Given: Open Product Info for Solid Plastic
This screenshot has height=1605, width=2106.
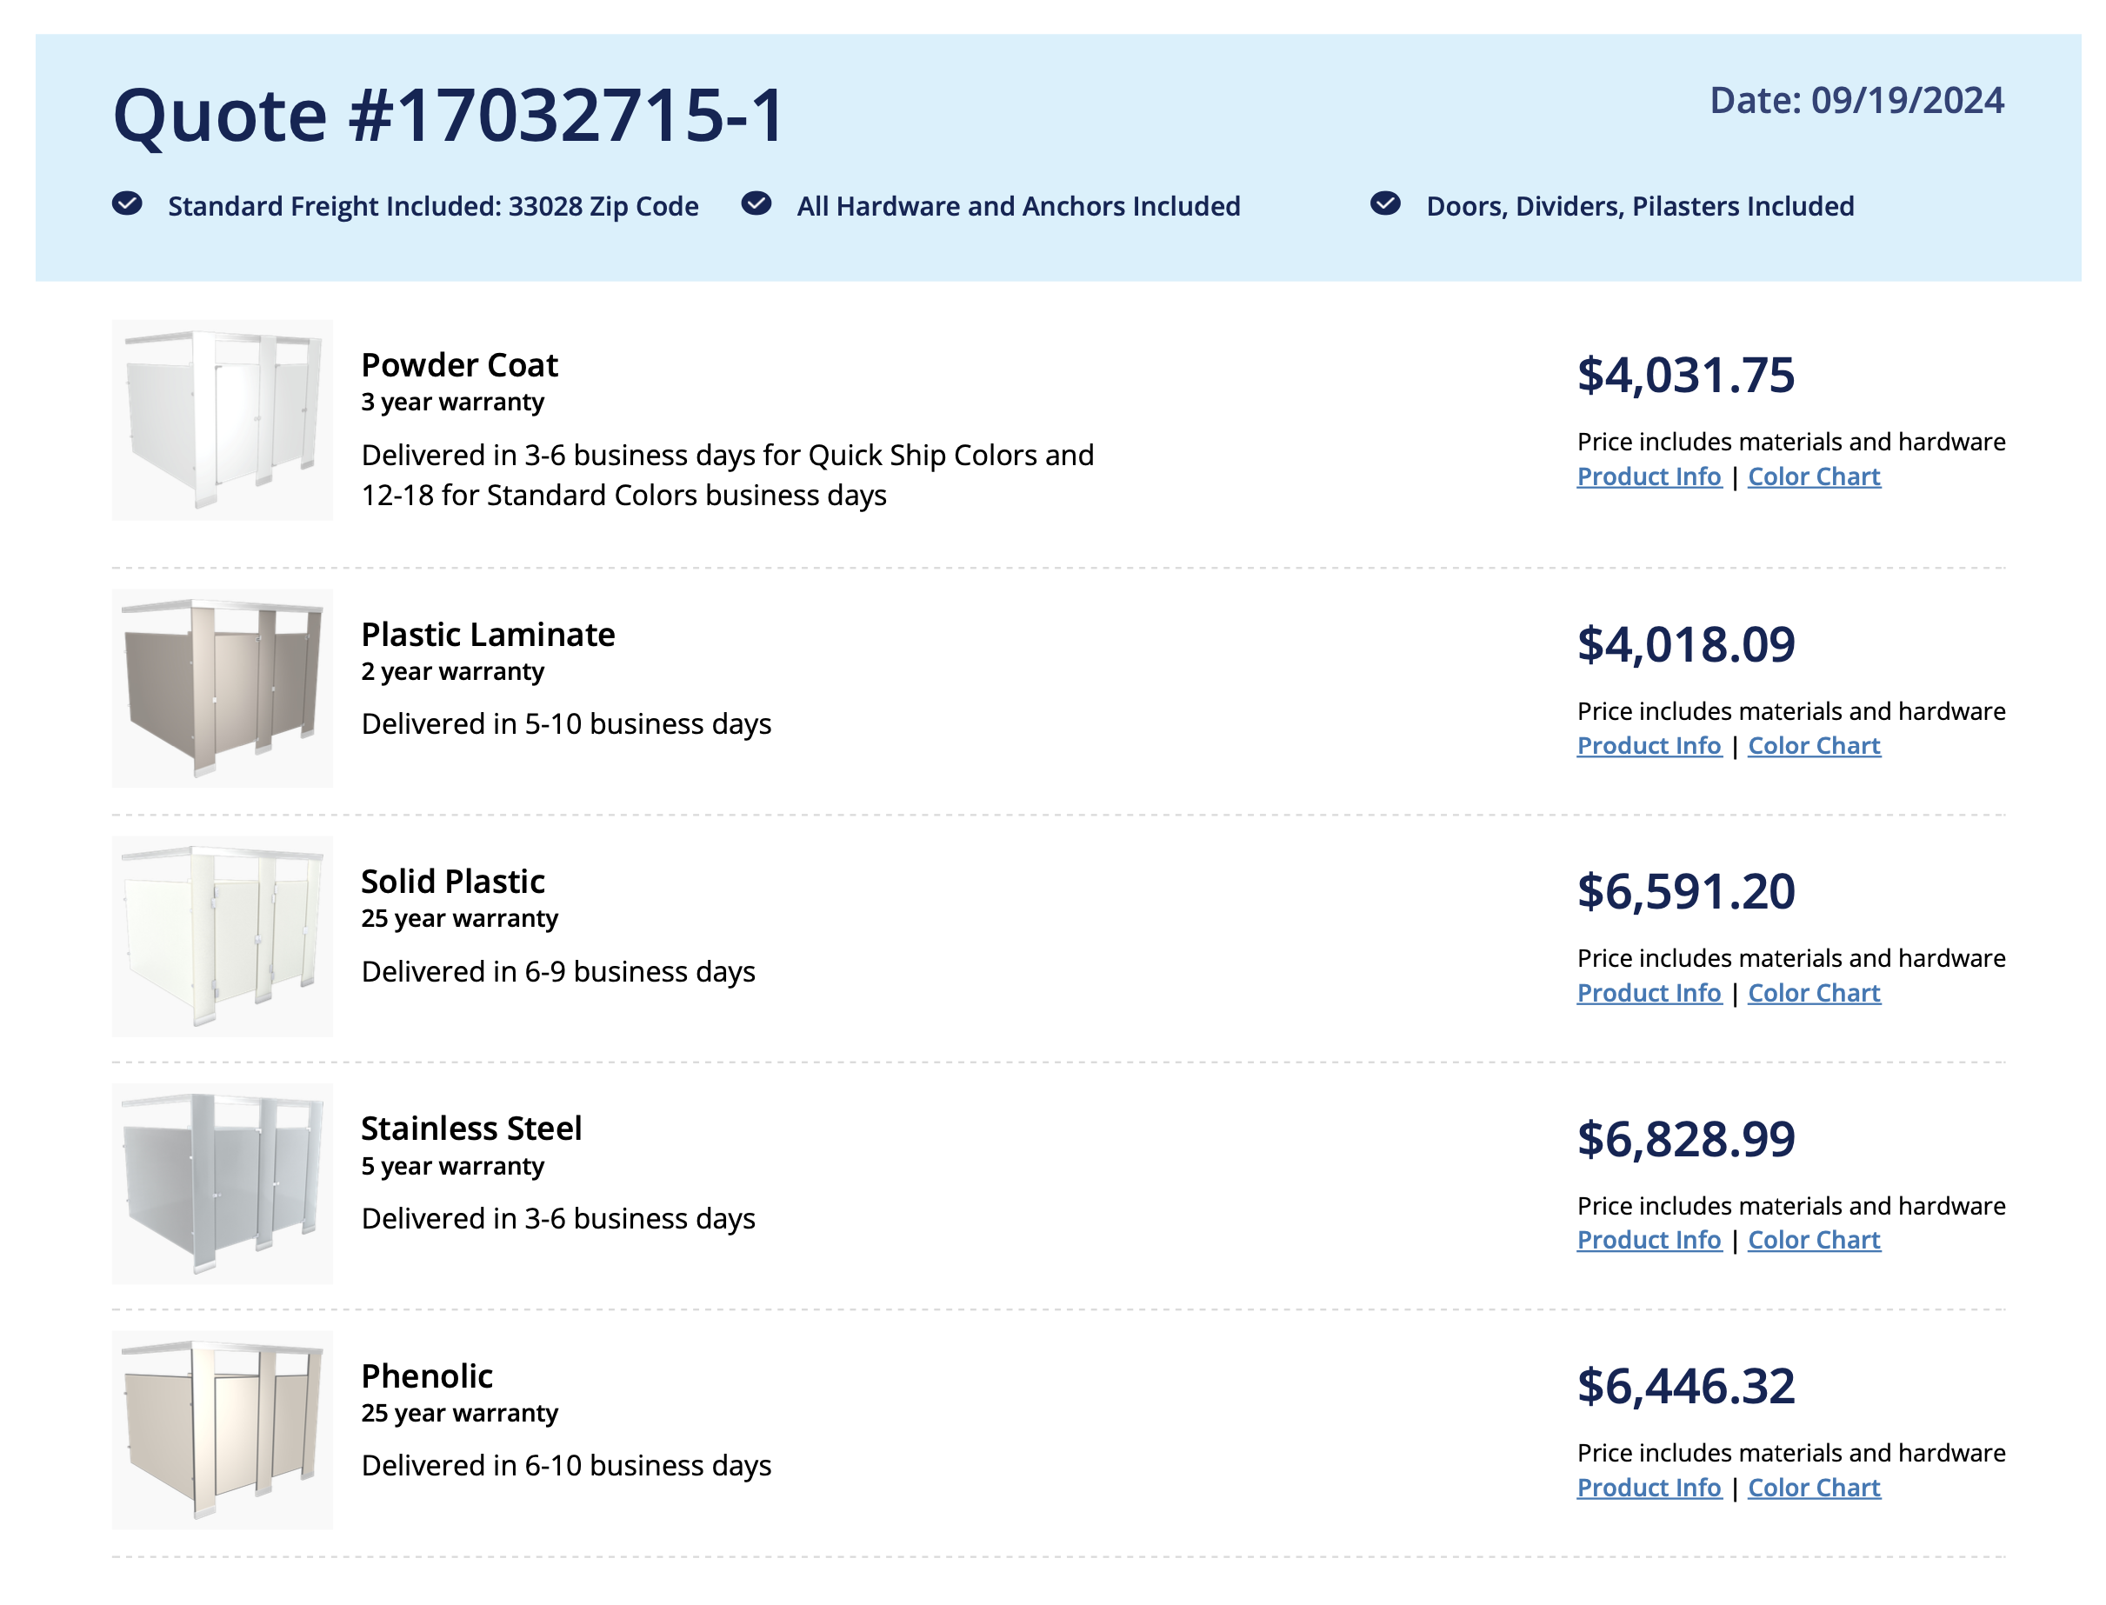Looking at the screenshot, I should pyautogui.click(x=1649, y=993).
